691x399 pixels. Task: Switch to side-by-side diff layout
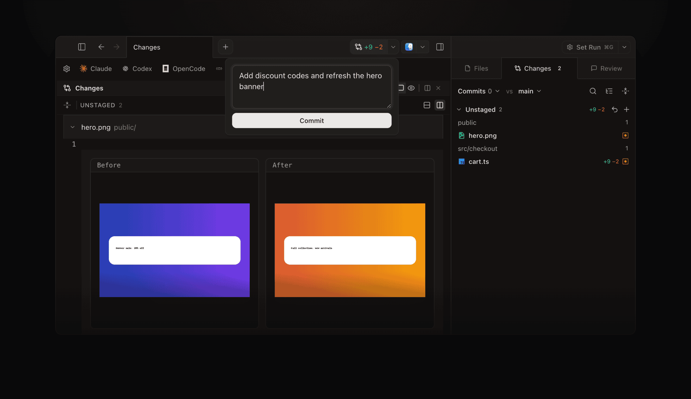[x=440, y=105]
